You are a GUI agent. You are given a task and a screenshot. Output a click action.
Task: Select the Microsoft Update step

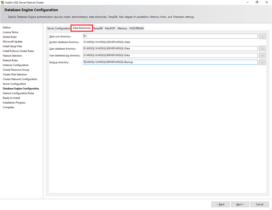pyautogui.click(x=13, y=42)
